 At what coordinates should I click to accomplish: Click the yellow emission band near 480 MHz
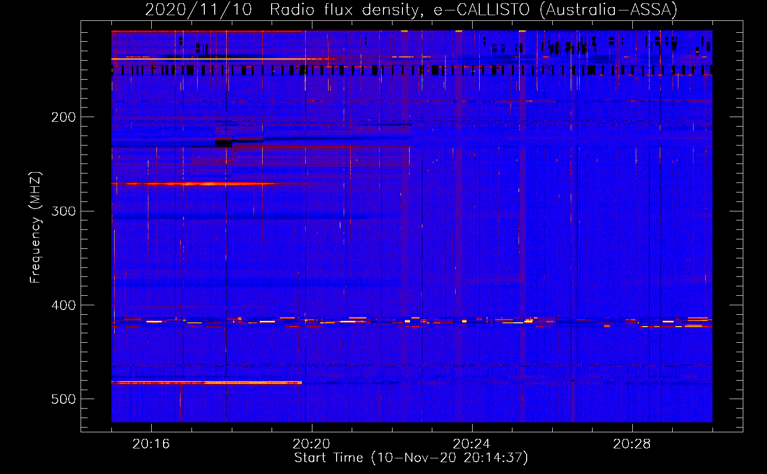pos(207,383)
